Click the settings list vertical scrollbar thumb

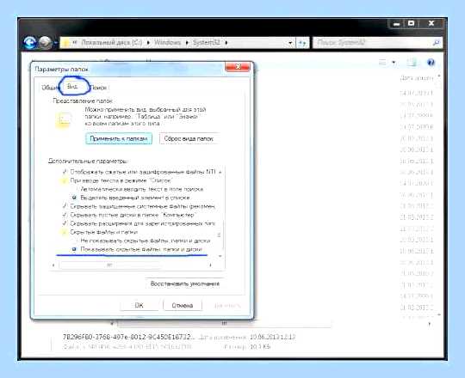(x=220, y=235)
